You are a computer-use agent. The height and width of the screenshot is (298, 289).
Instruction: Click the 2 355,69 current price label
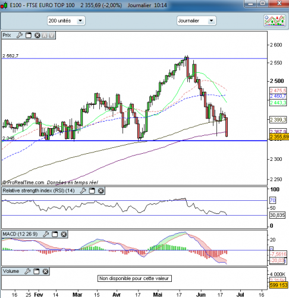pos(279,136)
